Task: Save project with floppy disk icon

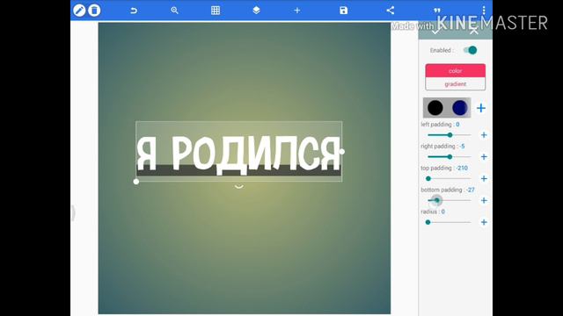Action: [x=344, y=11]
